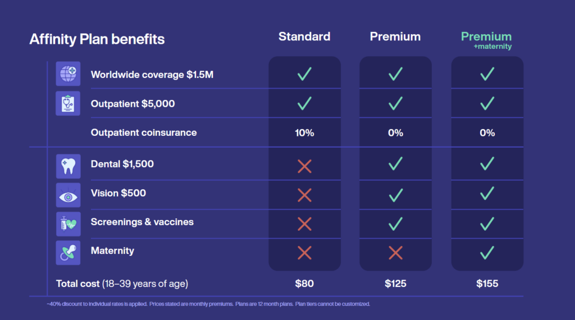Screen dimensions: 575x320
Task: Click Premium +maternity's Maternity checkmark
Action: (487, 253)
